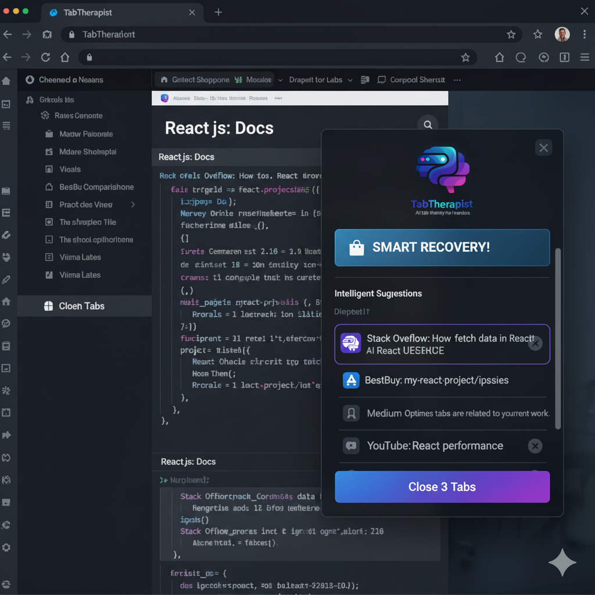Click the chat bubble icon in left rail
This screenshot has height=595, width=595.
6,323
